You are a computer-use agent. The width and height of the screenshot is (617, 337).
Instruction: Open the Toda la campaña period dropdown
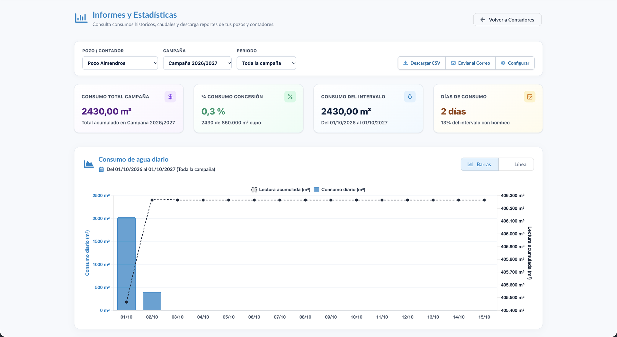(266, 63)
